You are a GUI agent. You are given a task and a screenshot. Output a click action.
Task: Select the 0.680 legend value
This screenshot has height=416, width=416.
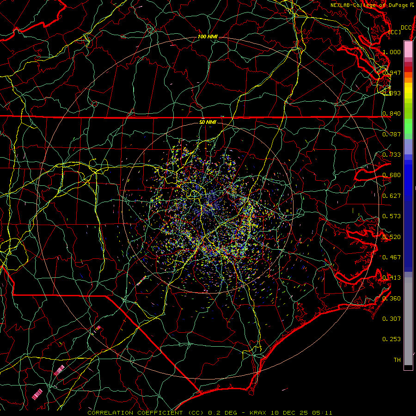[x=392, y=175]
